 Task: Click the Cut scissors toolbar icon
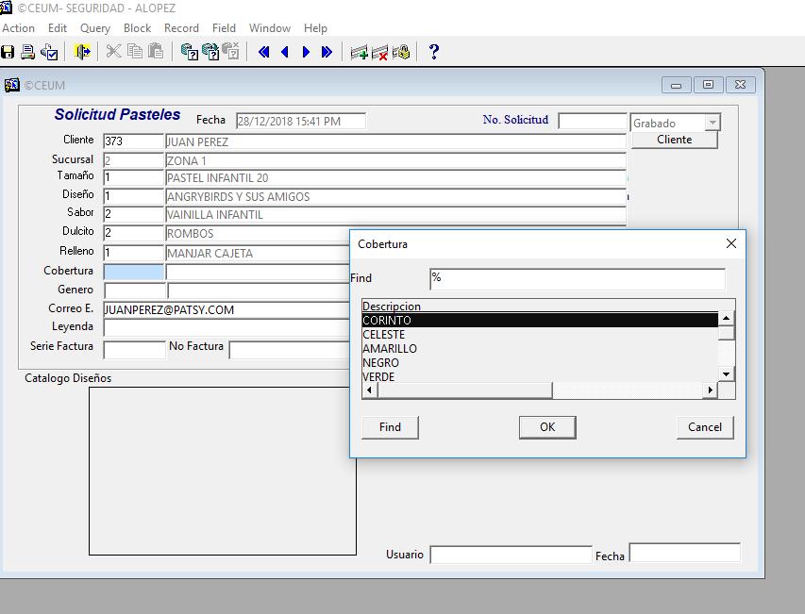pyautogui.click(x=113, y=51)
